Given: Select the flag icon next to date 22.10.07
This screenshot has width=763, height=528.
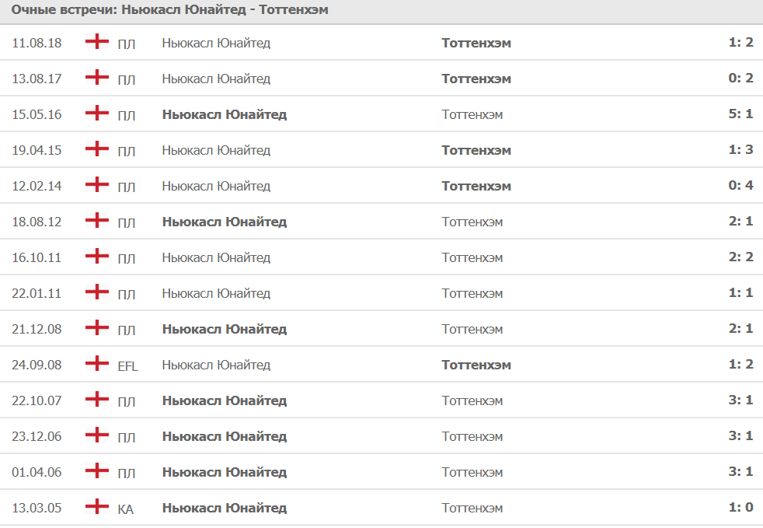Looking at the screenshot, I should coord(96,400).
